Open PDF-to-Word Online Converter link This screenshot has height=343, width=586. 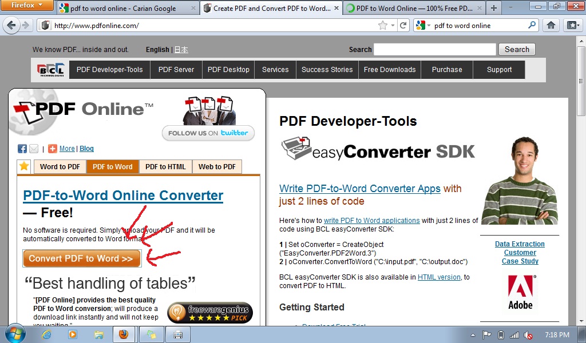click(x=123, y=196)
